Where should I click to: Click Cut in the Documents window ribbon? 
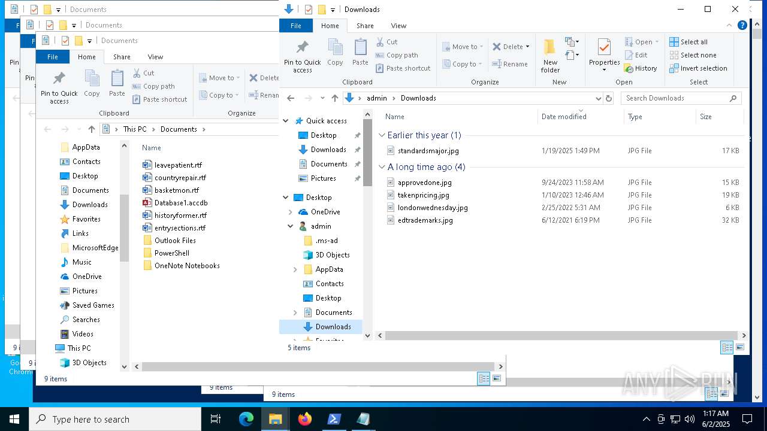pyautogui.click(x=143, y=73)
